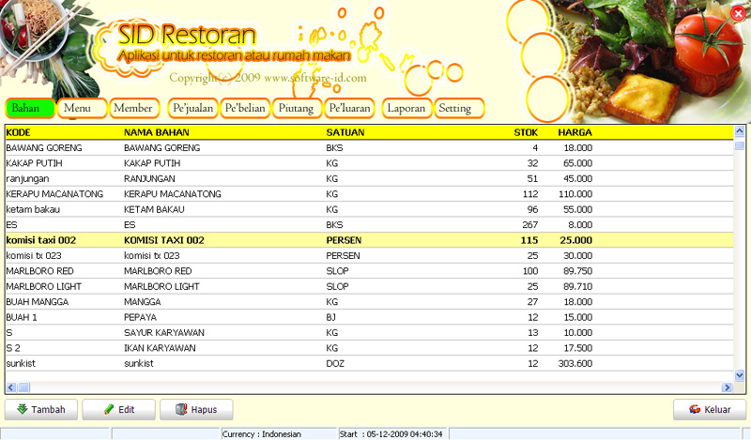Click the BJ unit cell
This screenshot has height=440, width=751.
[x=330, y=317]
